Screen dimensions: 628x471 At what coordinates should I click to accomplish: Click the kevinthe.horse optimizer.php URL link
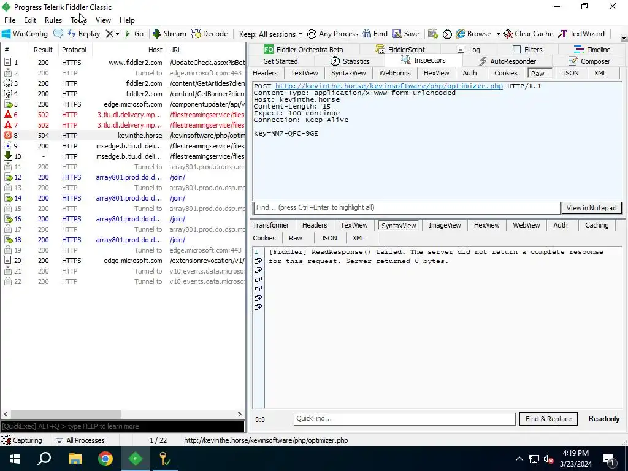(x=389, y=86)
